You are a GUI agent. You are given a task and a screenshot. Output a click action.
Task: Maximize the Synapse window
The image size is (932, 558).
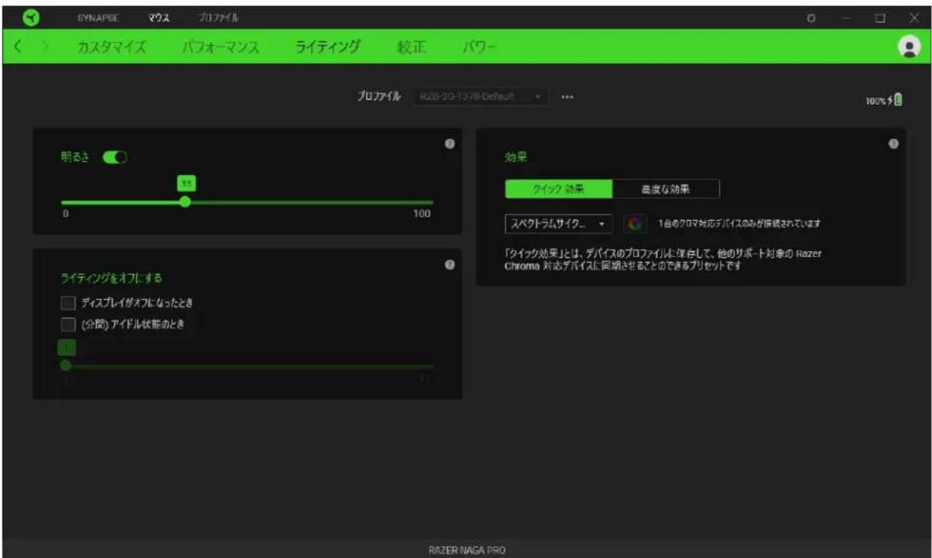(x=881, y=18)
